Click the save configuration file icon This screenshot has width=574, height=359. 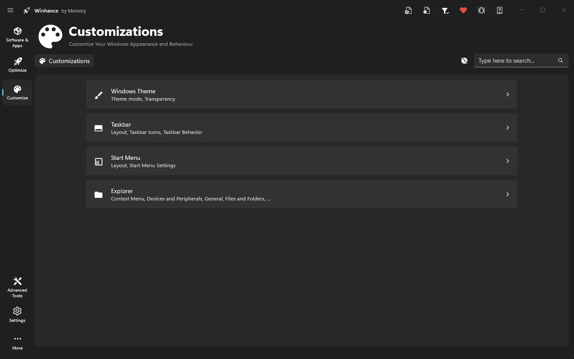408,10
